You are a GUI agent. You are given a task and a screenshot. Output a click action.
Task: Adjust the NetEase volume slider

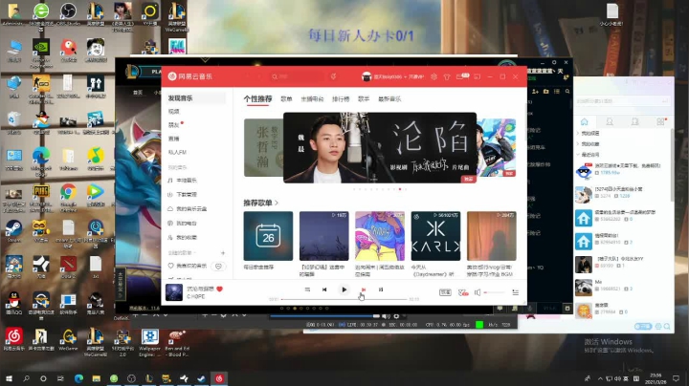point(495,292)
